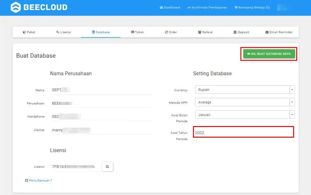
Task: Open the Metode HPP dropdown showing Average
Action: point(245,102)
